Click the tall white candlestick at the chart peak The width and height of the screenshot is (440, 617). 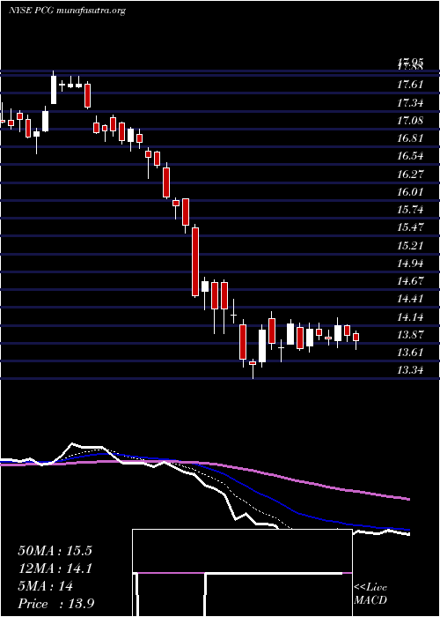54,90
